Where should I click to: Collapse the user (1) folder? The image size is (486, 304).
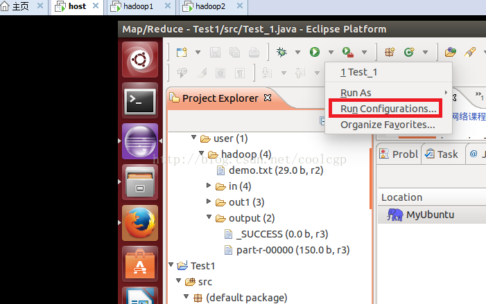(x=193, y=137)
